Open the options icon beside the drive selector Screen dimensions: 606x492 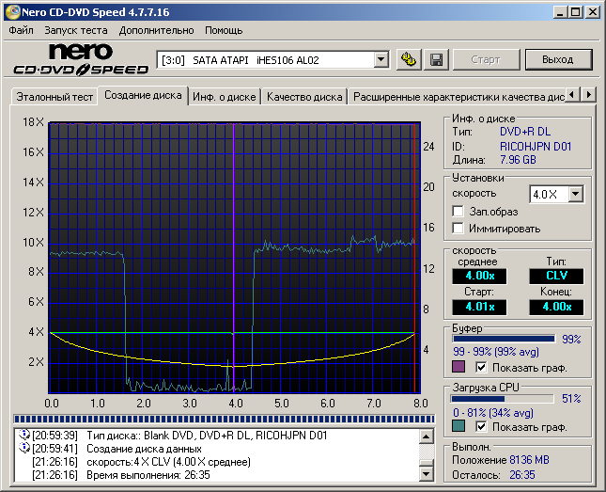[409, 59]
